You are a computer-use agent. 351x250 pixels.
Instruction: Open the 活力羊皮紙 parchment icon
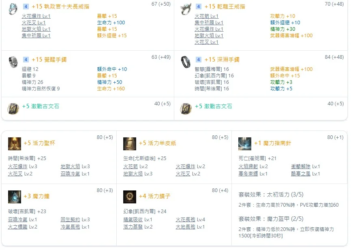pyautogui.click(x=130, y=144)
